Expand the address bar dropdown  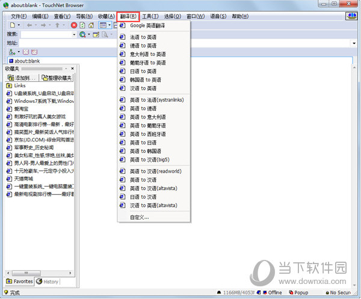point(354,43)
